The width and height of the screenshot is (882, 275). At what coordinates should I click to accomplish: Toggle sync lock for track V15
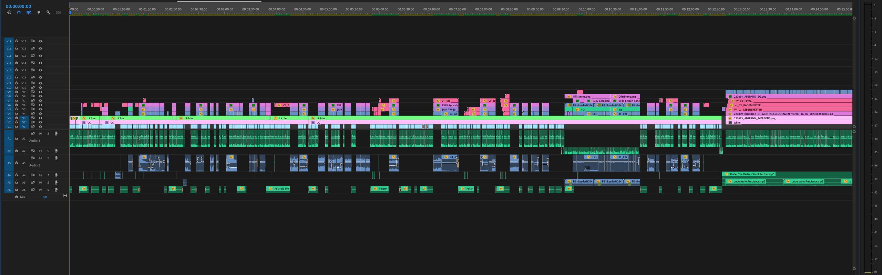(33, 56)
